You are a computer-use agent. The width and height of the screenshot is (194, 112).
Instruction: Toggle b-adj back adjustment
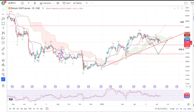pos(172,109)
